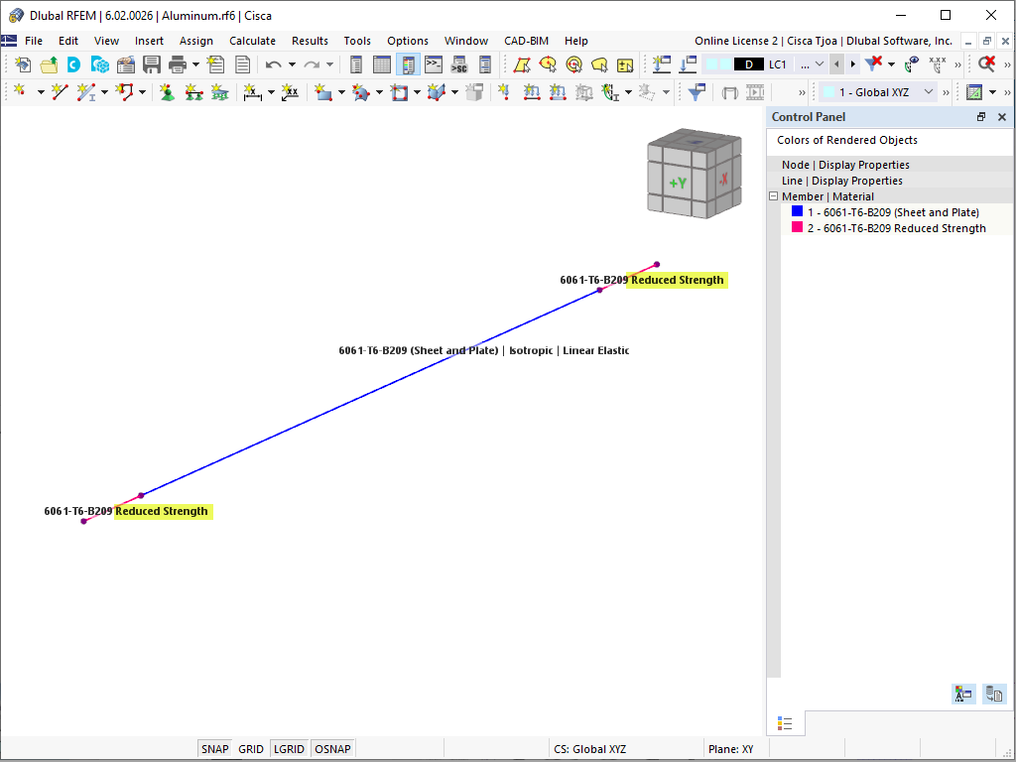Go to next load case arrow
This screenshot has height=762, width=1016.
[852, 64]
